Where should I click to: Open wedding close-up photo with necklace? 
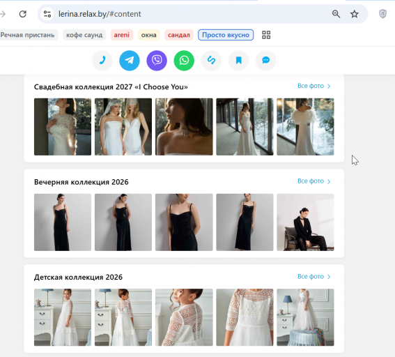click(184, 127)
